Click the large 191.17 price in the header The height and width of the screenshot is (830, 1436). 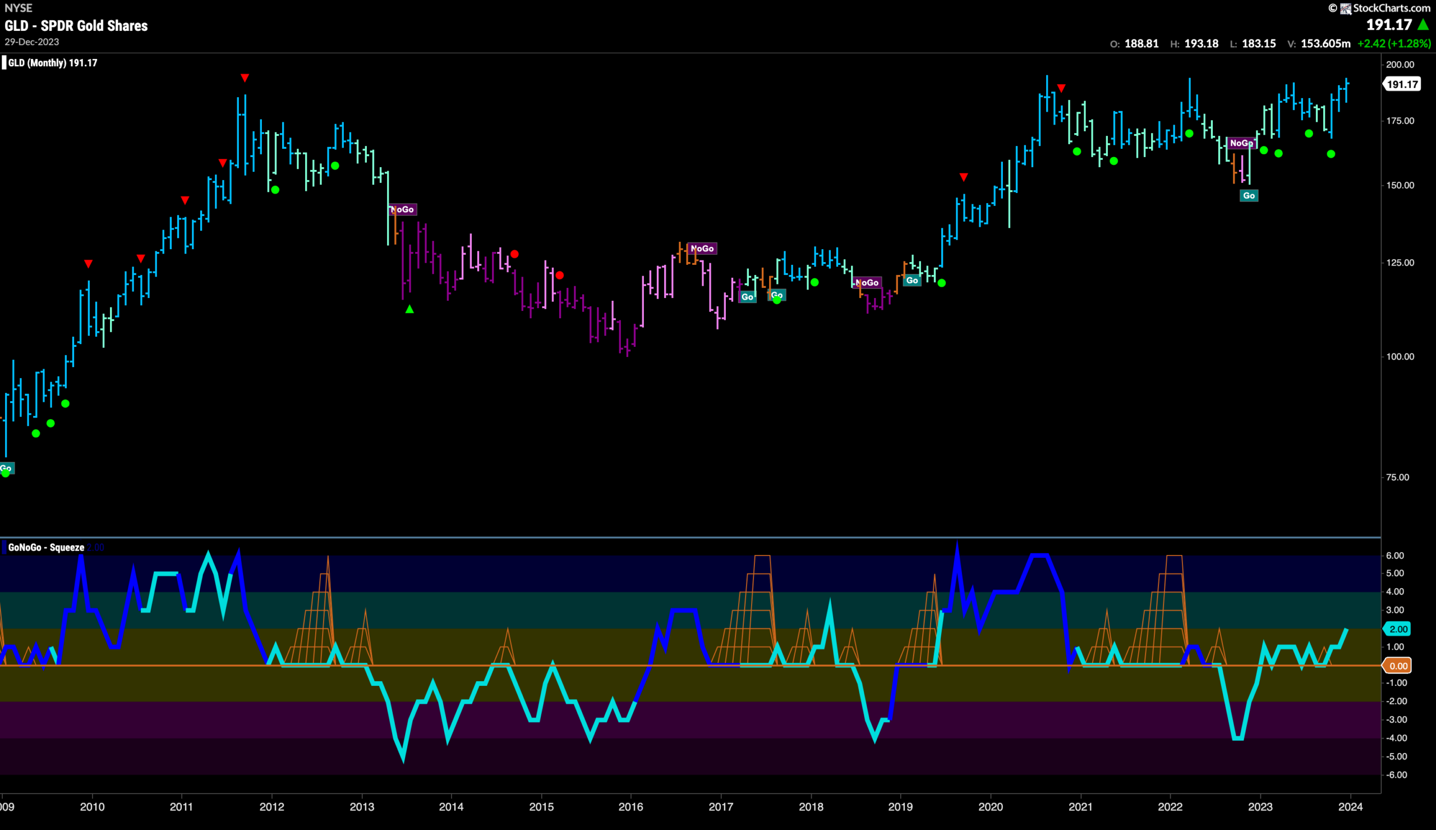click(x=1389, y=25)
